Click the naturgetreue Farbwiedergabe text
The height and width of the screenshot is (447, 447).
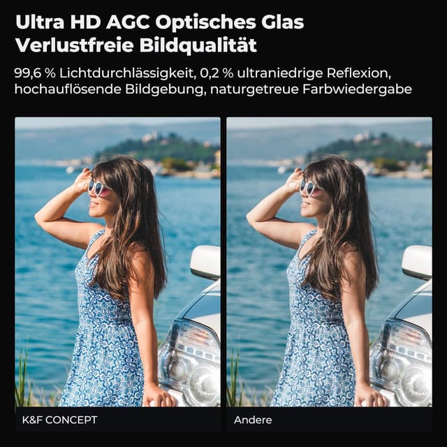[311, 89]
